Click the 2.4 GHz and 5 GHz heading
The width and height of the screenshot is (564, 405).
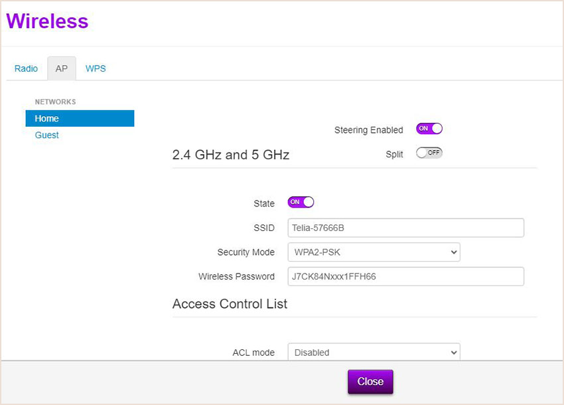point(231,155)
